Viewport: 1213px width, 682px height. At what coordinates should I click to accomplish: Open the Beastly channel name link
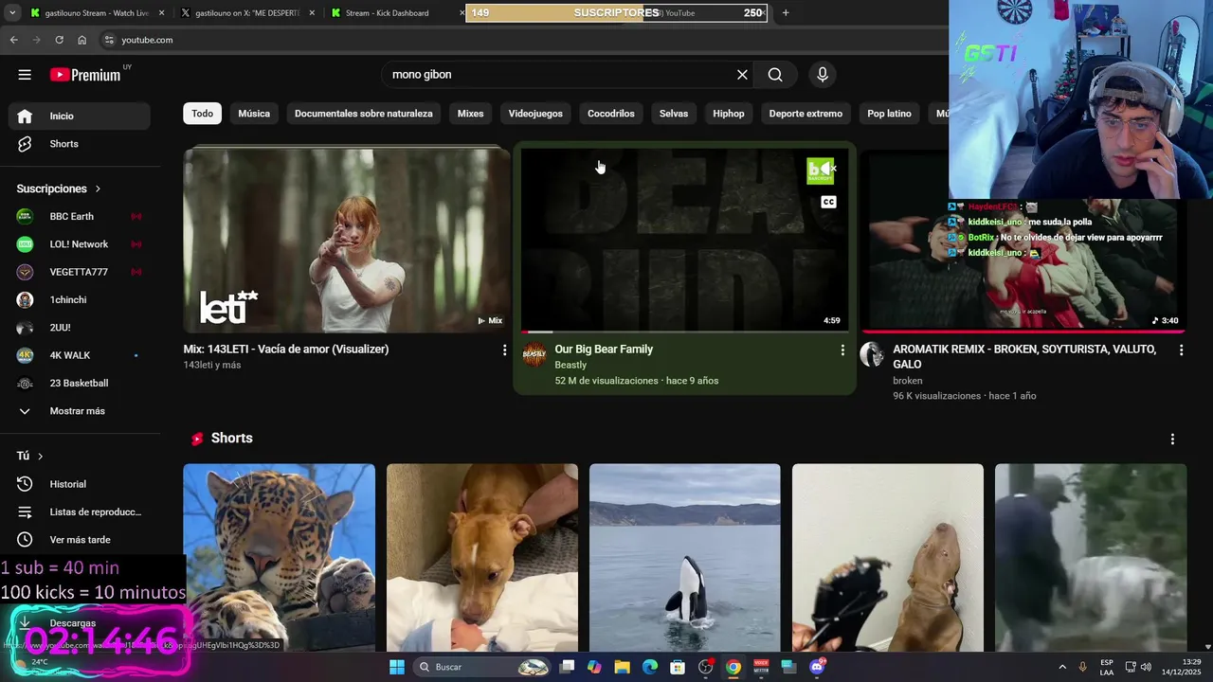pos(570,366)
